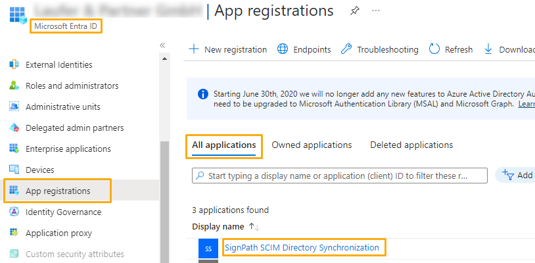
Task: Click the Custom security attributes icon
Action: tap(14, 254)
